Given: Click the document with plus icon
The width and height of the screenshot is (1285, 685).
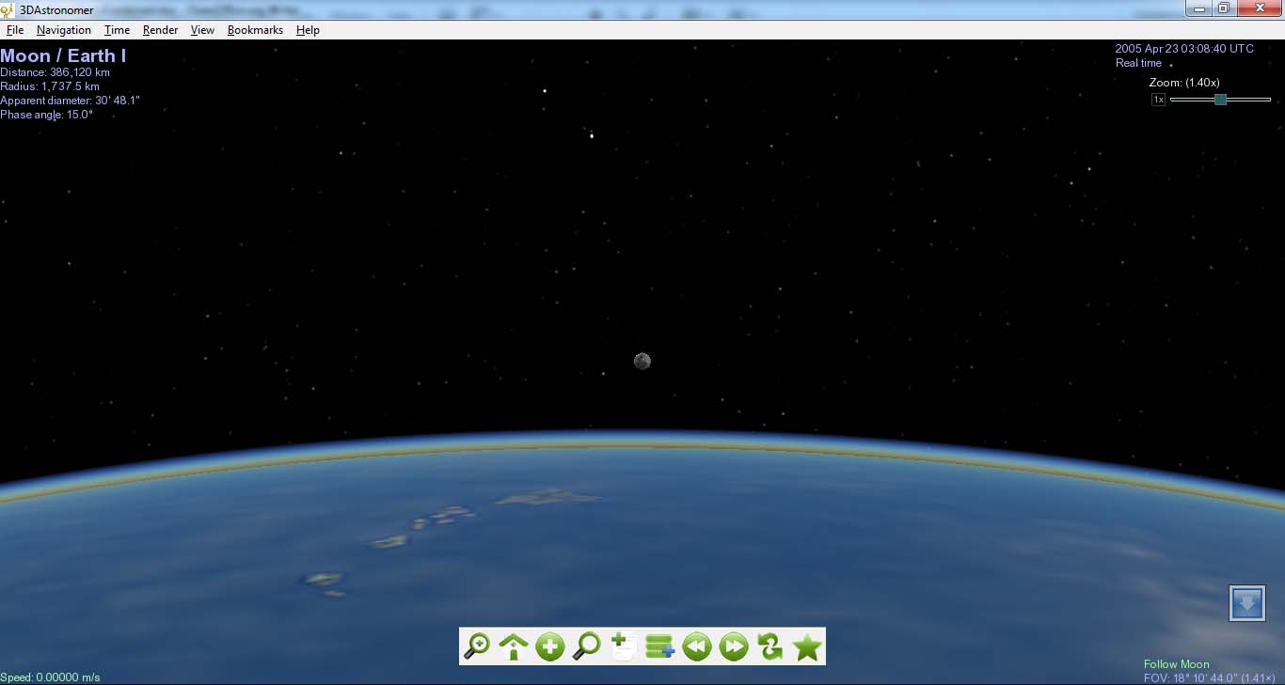Looking at the screenshot, I should click(x=624, y=646).
